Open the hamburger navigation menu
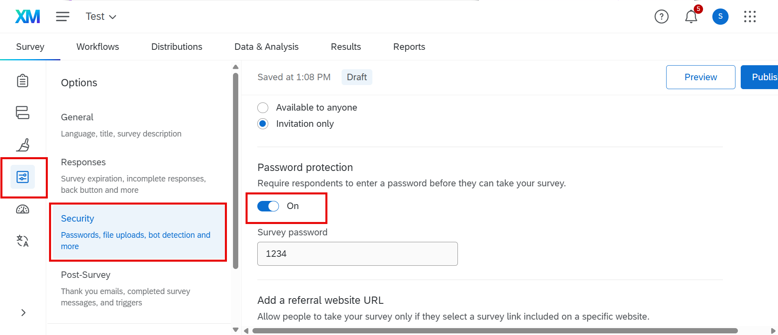Image resolution: width=778 pixels, height=335 pixels. [x=62, y=17]
